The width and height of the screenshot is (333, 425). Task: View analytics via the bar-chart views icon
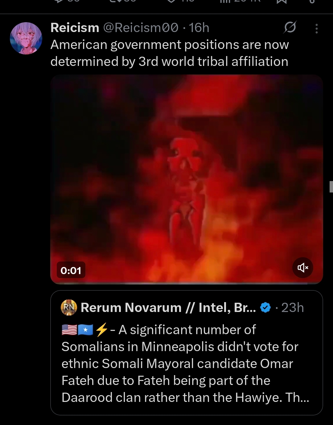[x=224, y=2]
